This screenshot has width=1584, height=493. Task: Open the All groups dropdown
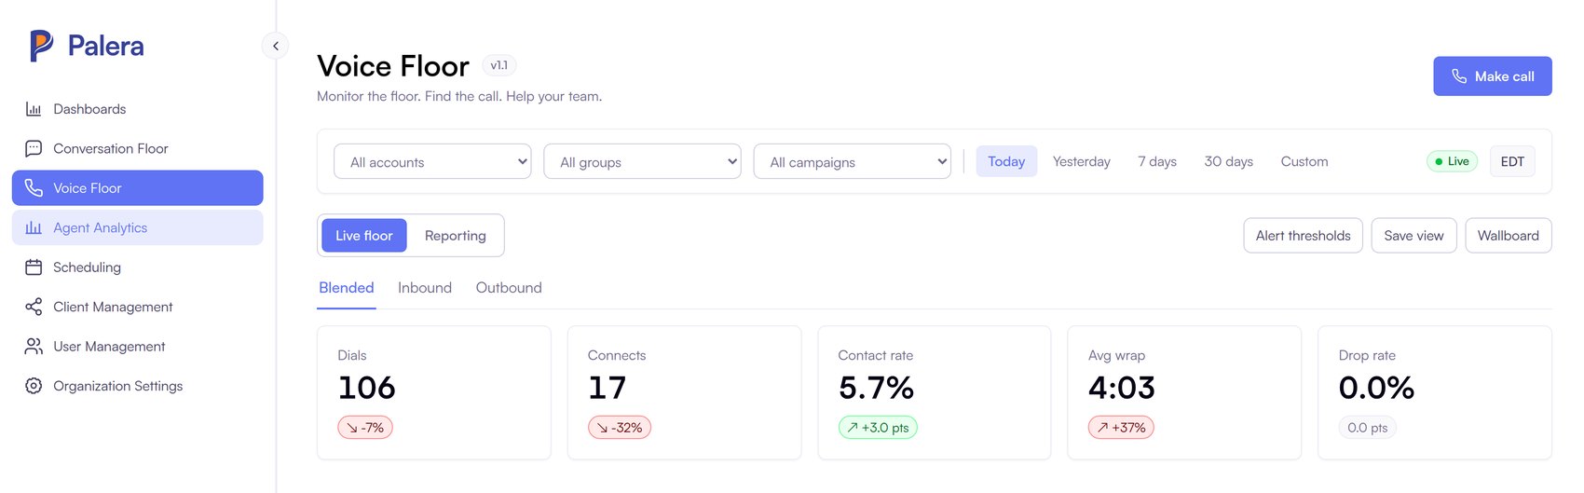[642, 161]
